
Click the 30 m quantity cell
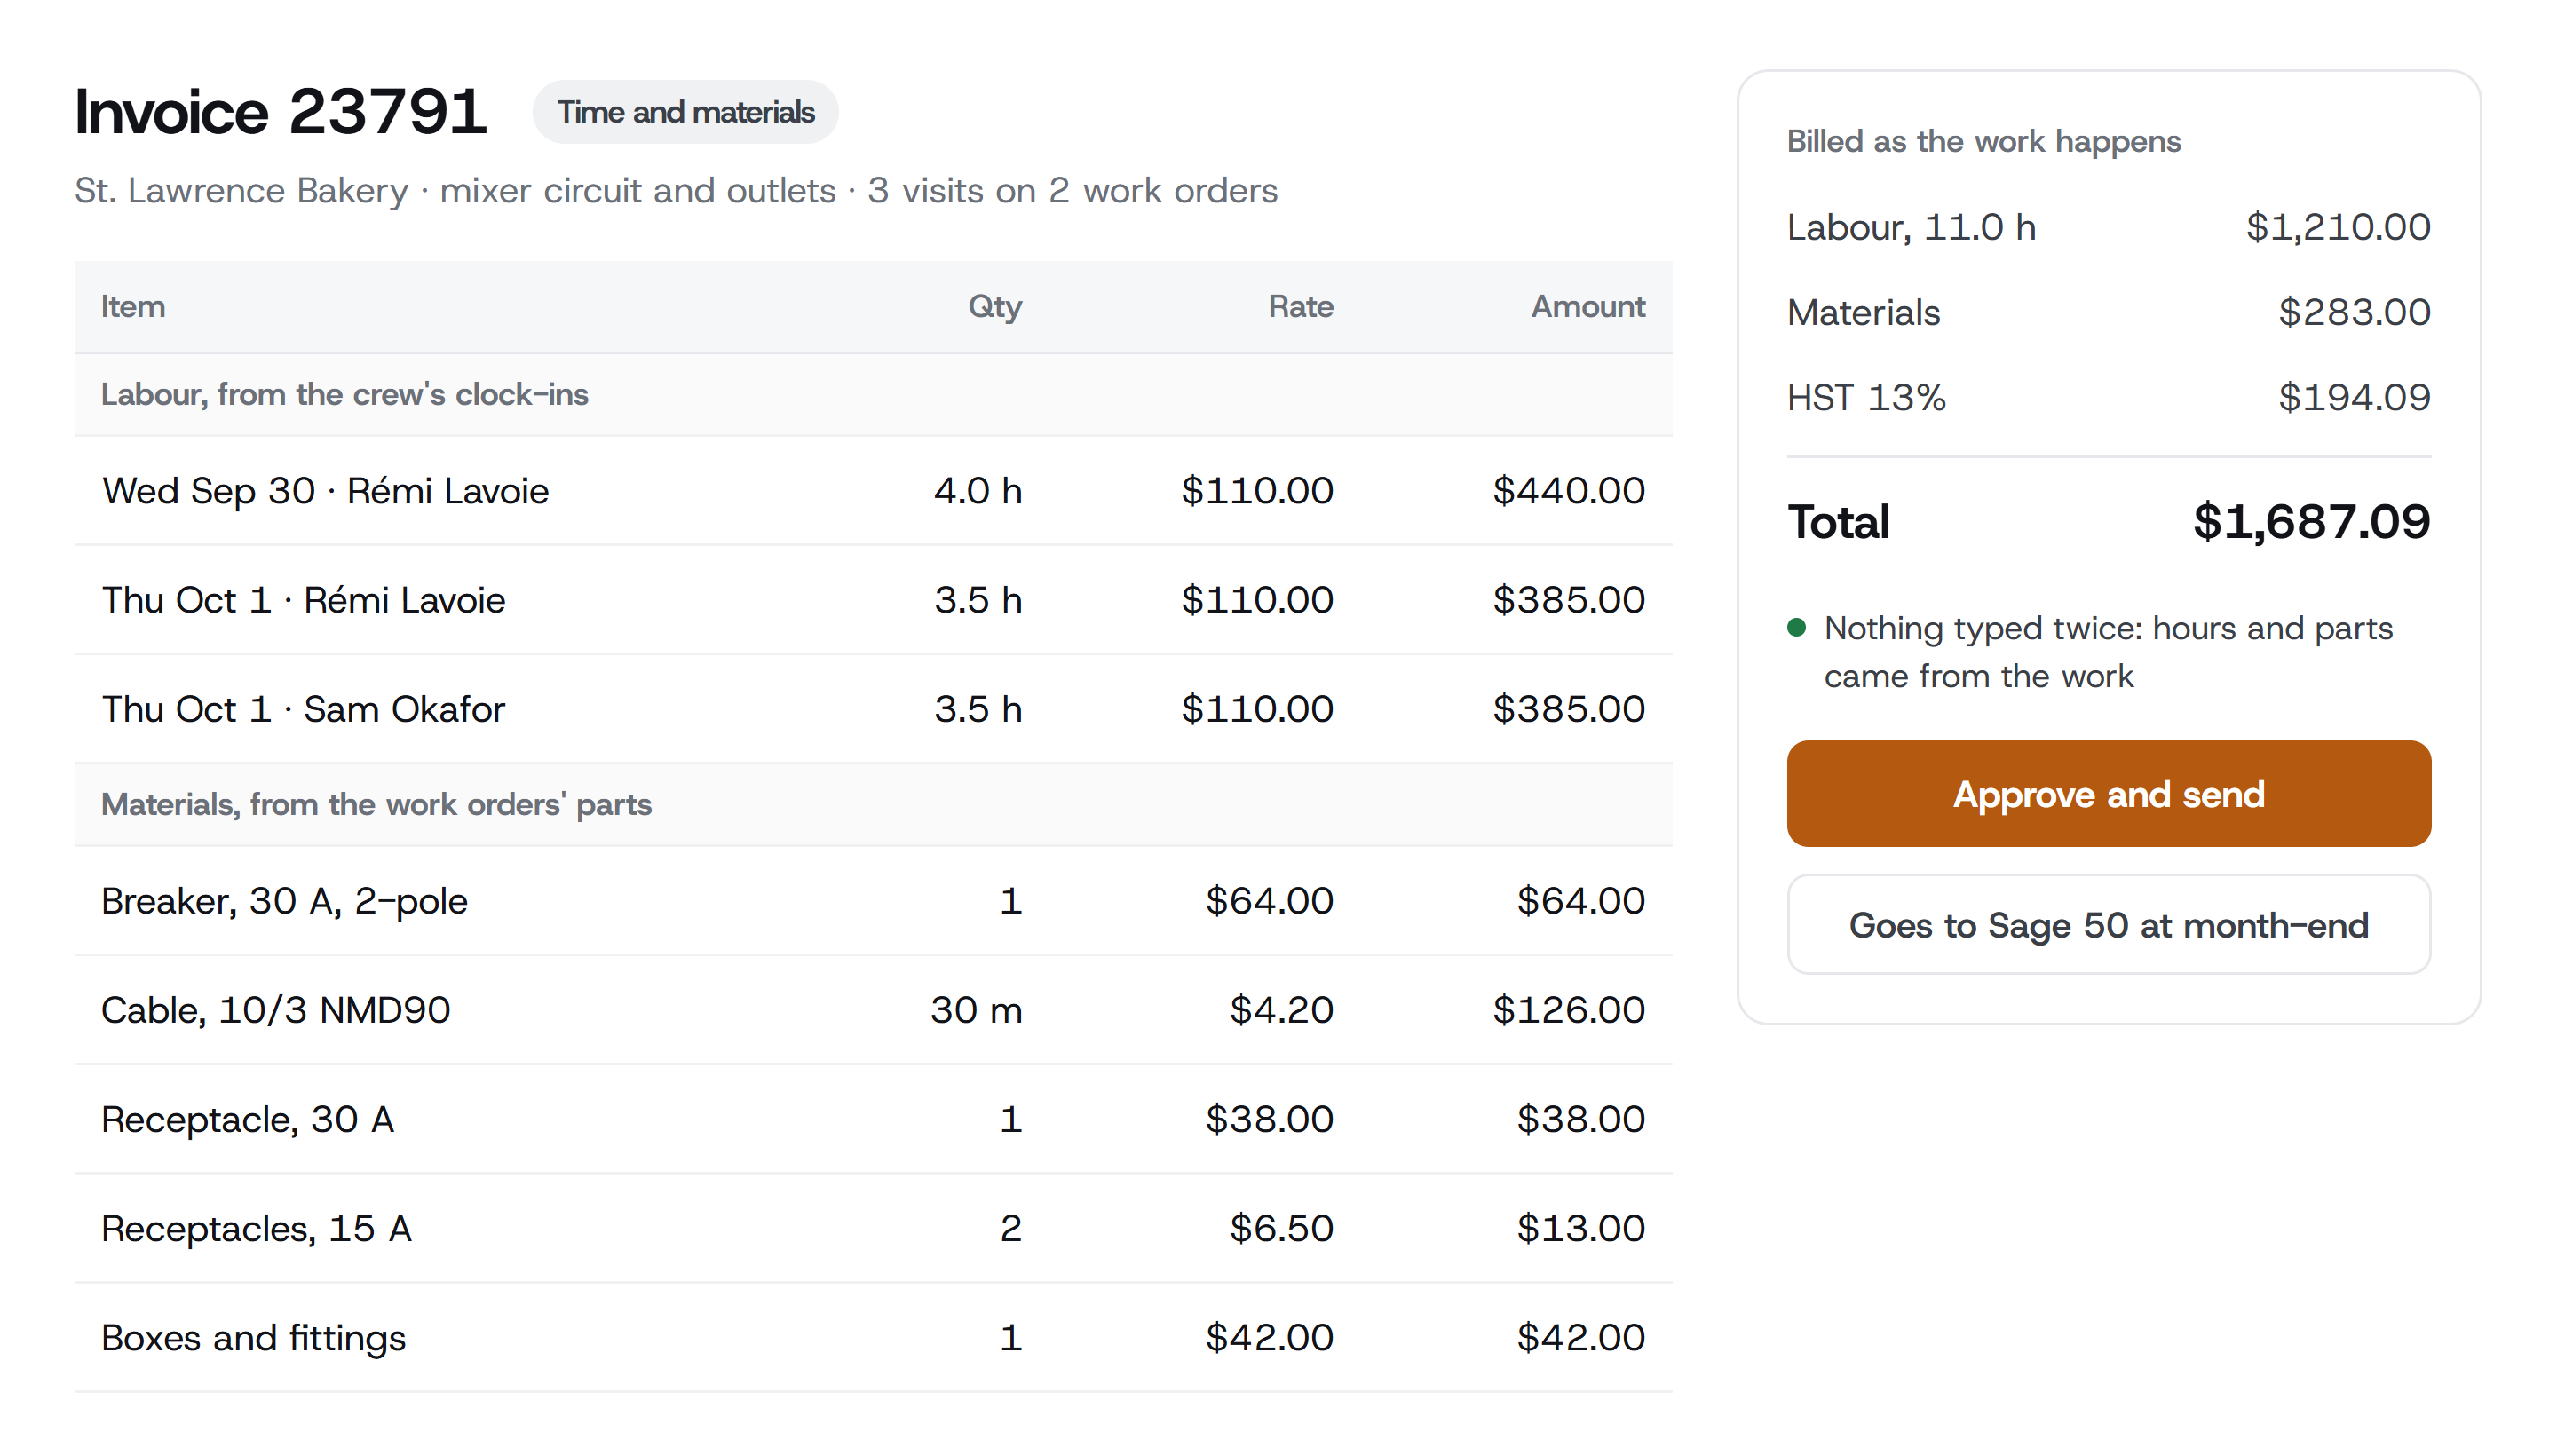point(975,1010)
